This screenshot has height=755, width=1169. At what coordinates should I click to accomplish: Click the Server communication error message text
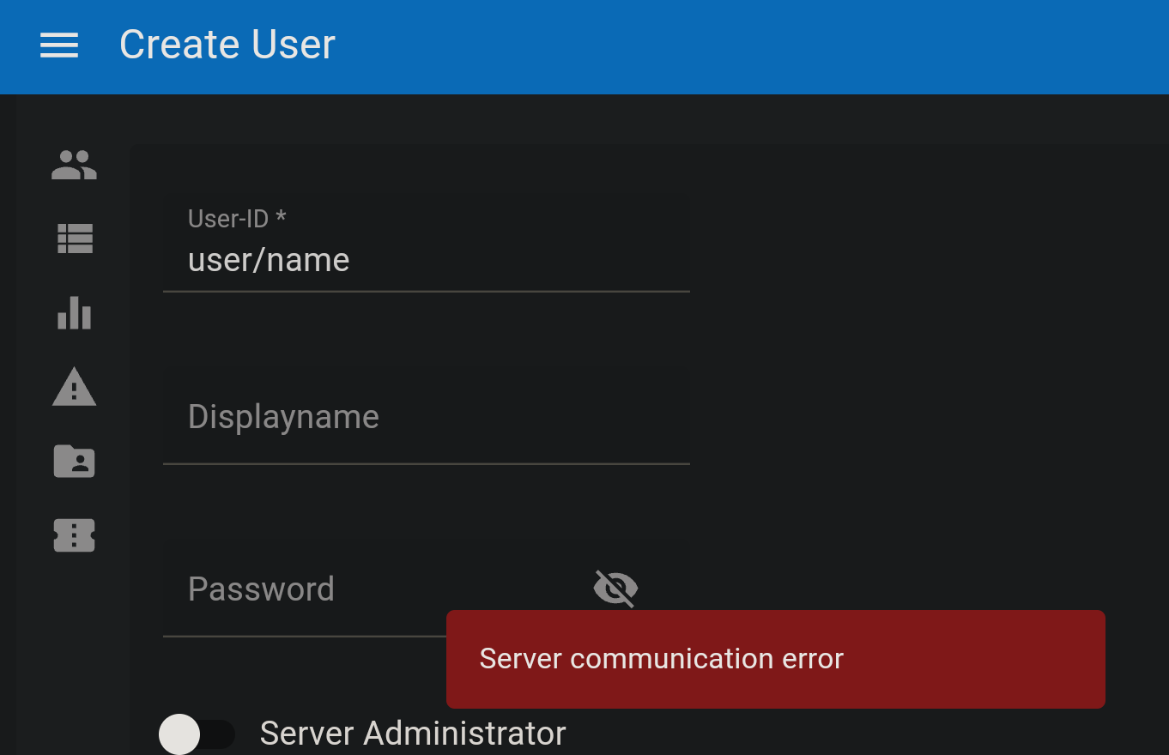pos(661,659)
